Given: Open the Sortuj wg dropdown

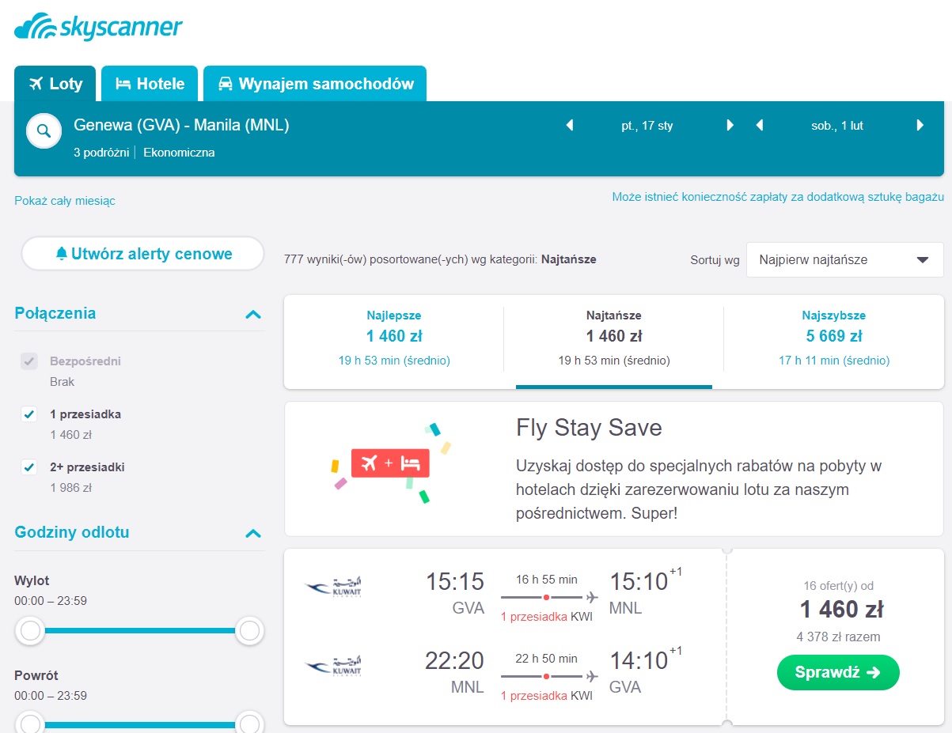Looking at the screenshot, I should (x=844, y=259).
